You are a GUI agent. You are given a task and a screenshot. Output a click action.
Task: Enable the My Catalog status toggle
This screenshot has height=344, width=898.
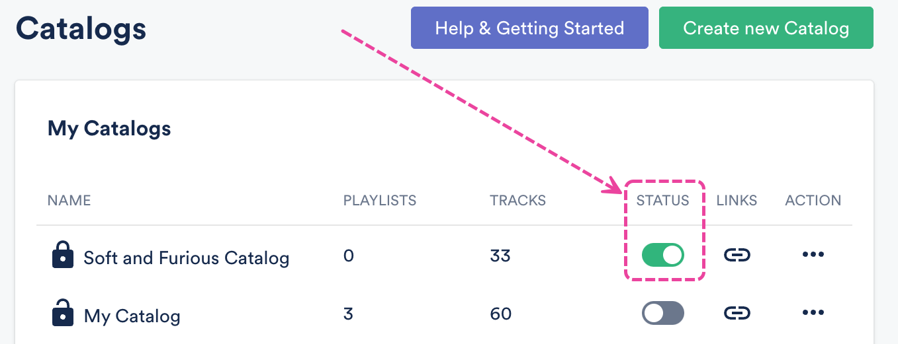point(662,313)
